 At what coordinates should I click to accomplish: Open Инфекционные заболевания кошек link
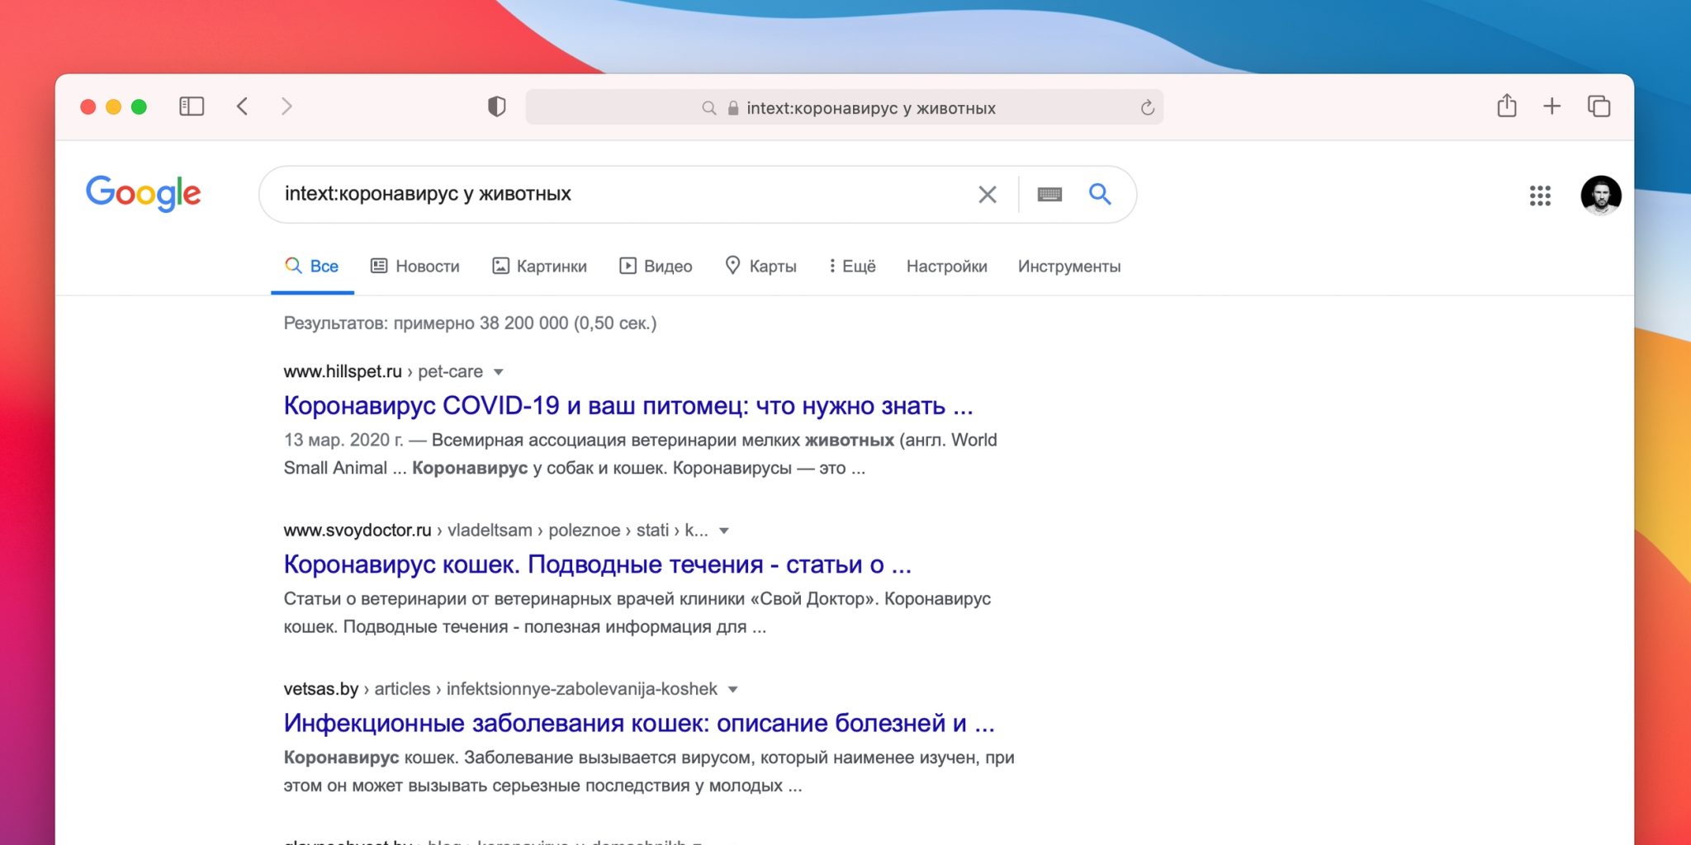pos(639,723)
